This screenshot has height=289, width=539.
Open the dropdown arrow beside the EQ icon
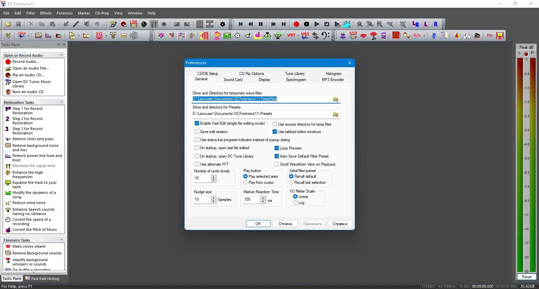(x=106, y=36)
